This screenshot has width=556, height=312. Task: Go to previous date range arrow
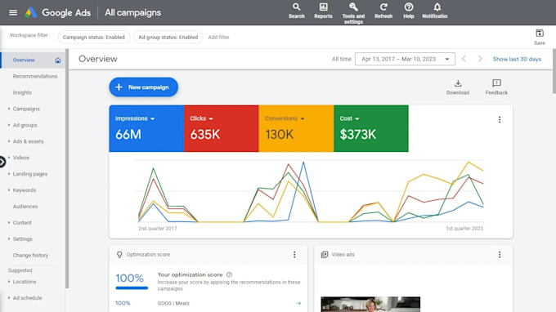point(464,59)
